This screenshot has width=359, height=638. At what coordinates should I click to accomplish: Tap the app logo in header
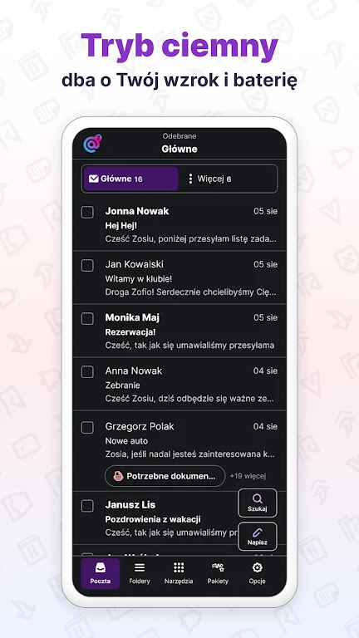(x=92, y=144)
